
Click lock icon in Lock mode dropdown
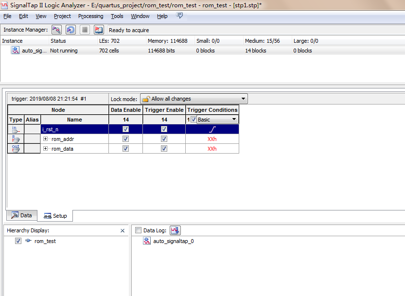click(x=146, y=99)
